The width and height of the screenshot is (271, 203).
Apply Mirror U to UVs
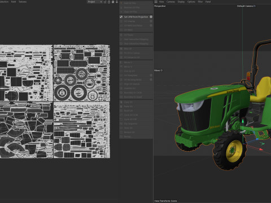136,63
